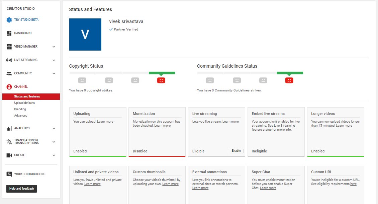Click the Creator Studio sidebar heading

[21, 8]
